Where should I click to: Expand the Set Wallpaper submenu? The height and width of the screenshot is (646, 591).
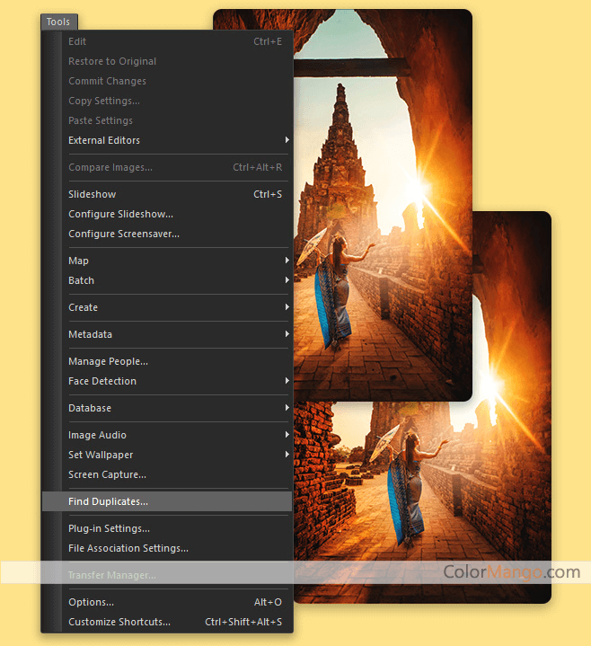coord(101,455)
